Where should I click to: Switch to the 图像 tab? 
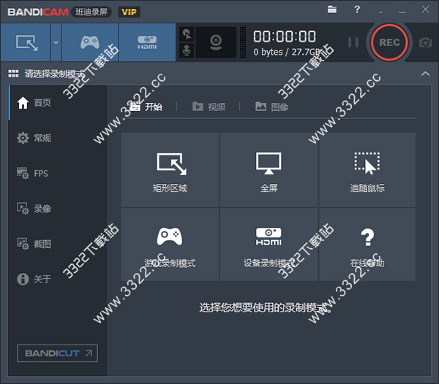[272, 107]
